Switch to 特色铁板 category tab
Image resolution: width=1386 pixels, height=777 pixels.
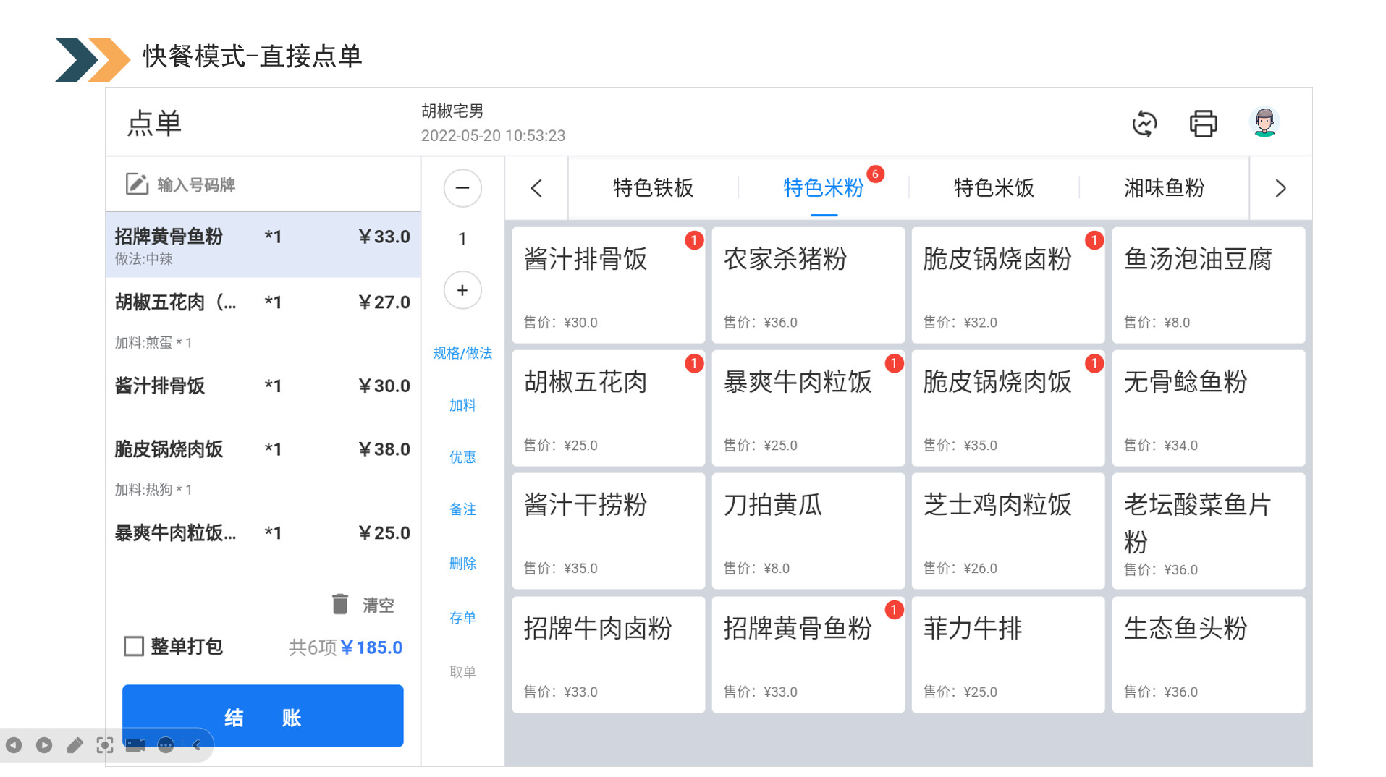click(652, 188)
